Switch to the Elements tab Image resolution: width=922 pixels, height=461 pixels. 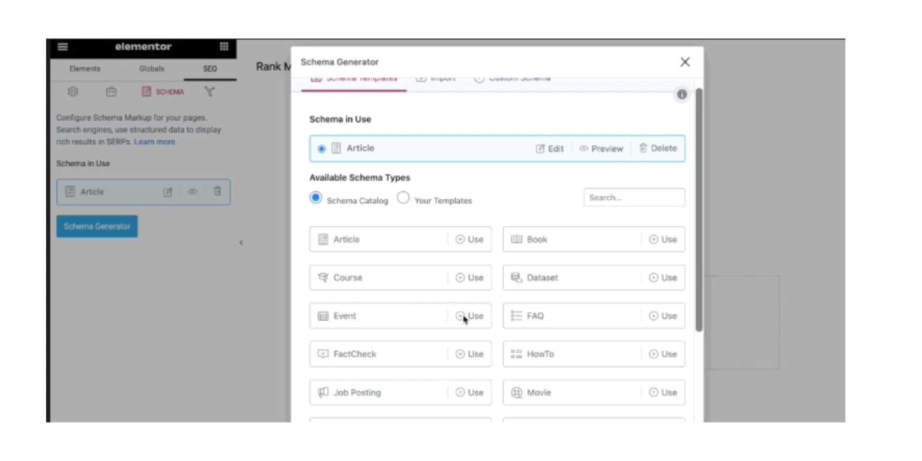[85, 69]
